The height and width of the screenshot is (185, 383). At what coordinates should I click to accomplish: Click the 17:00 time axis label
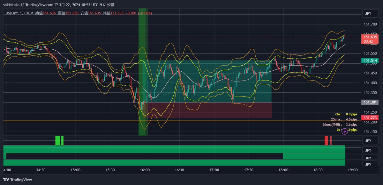[214, 170]
